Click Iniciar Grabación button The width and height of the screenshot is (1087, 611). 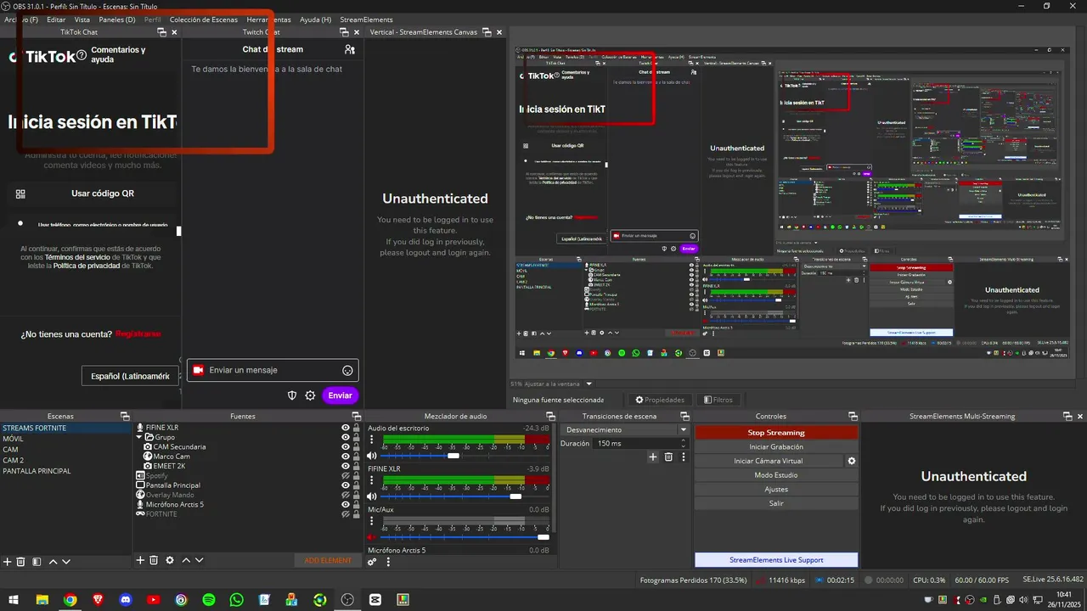tap(776, 446)
